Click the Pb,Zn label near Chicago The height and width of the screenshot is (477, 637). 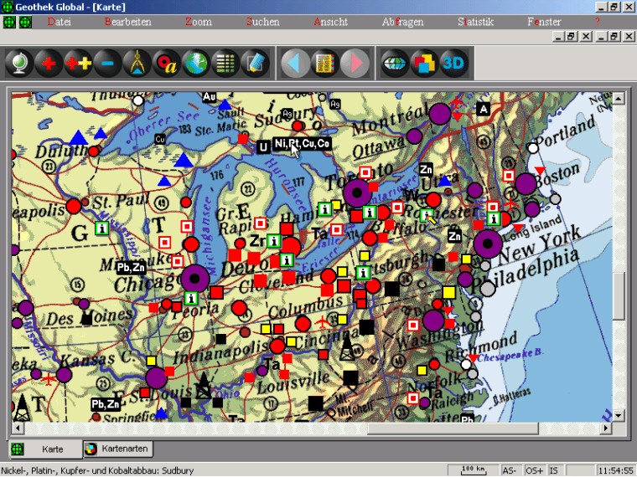pos(131,267)
